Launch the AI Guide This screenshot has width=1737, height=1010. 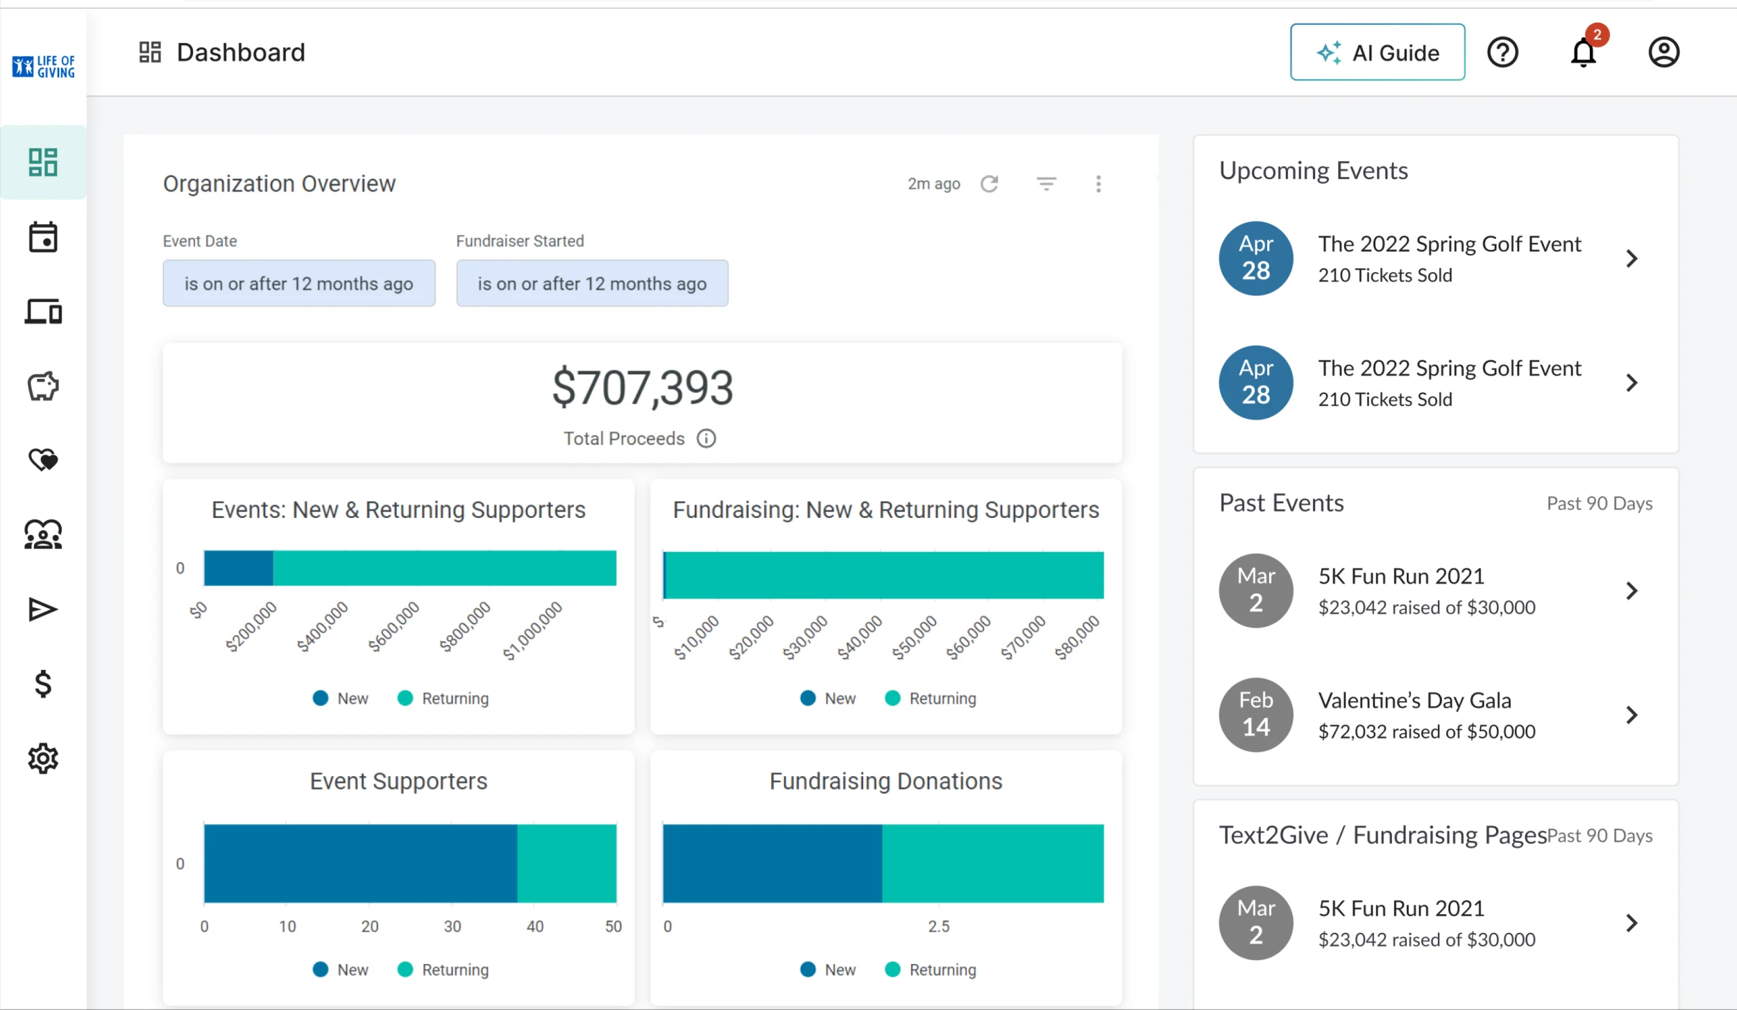tap(1378, 52)
